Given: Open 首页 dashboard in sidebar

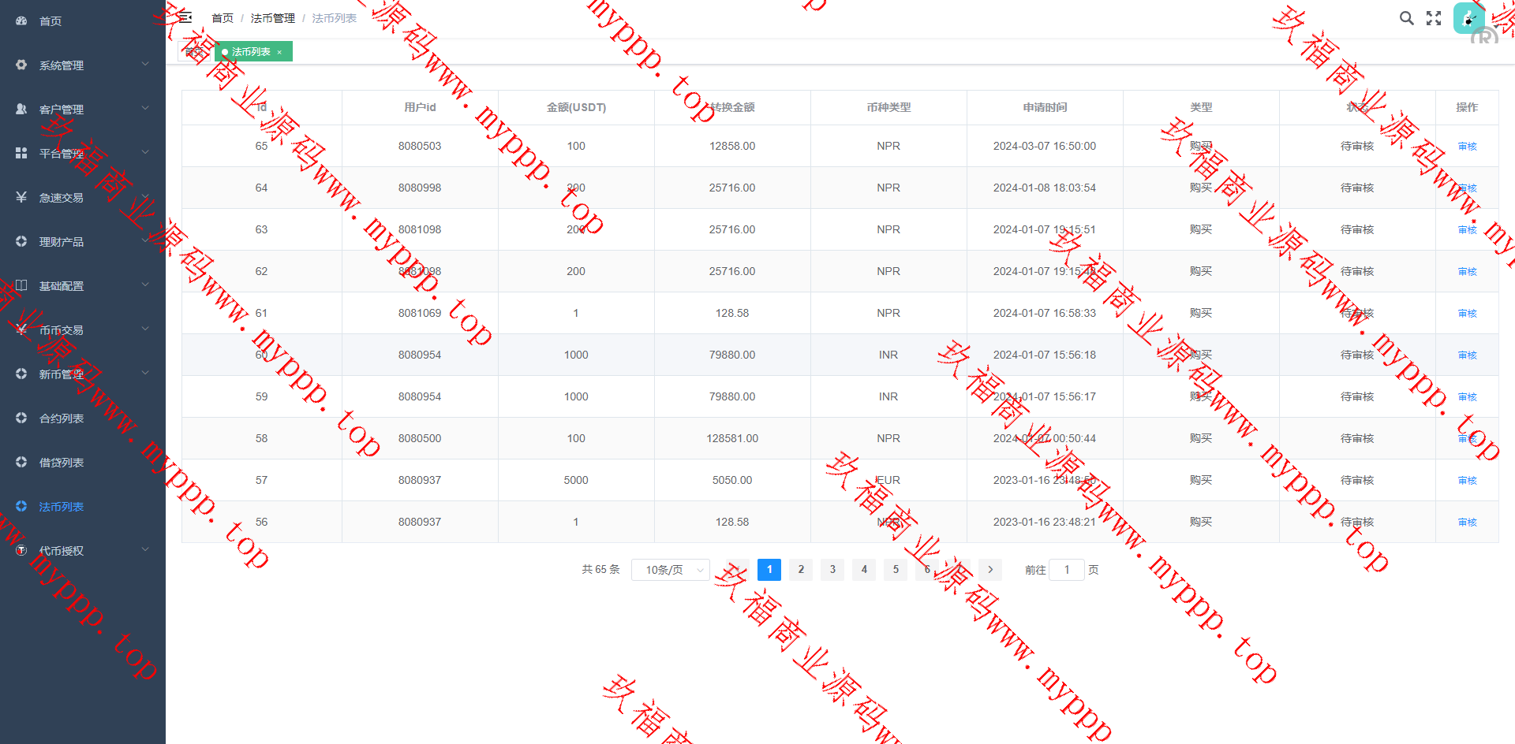Looking at the screenshot, I should [50, 21].
